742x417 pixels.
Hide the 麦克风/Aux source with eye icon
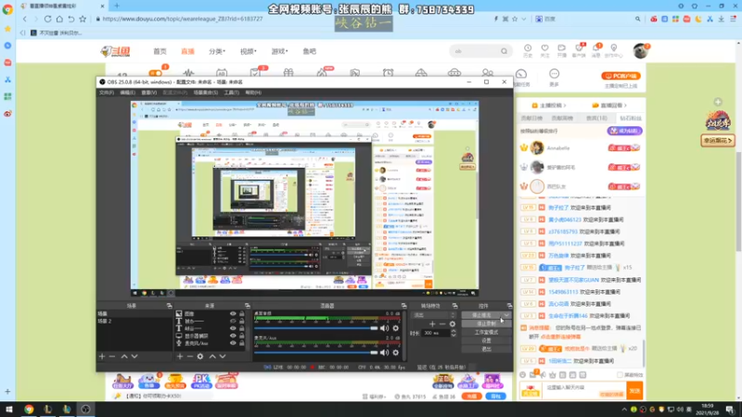pos(233,343)
